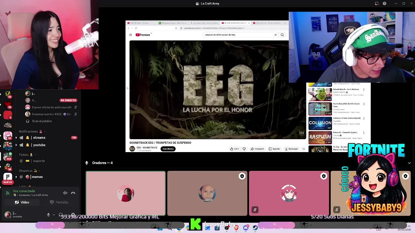Clear the YouTube search box with X

276,35
